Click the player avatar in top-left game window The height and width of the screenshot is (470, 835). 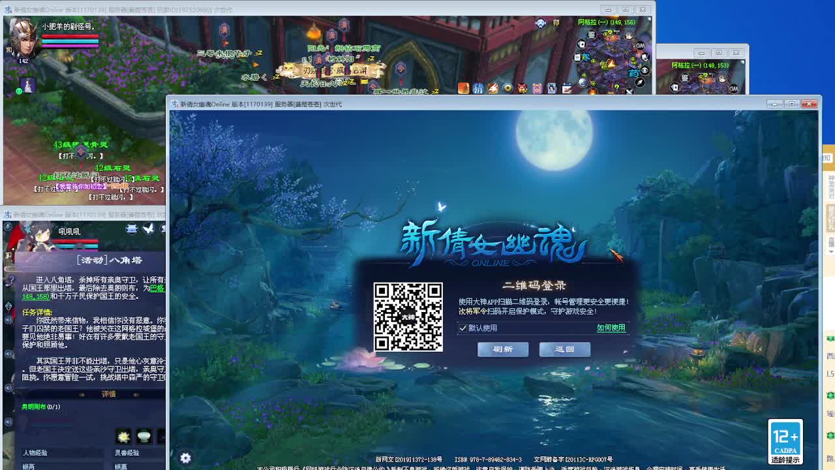(x=23, y=39)
